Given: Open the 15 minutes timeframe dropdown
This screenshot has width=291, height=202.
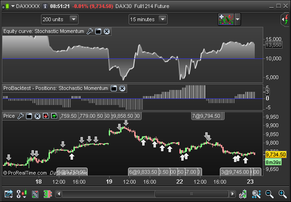Looking at the screenshot, I should 148,19.
